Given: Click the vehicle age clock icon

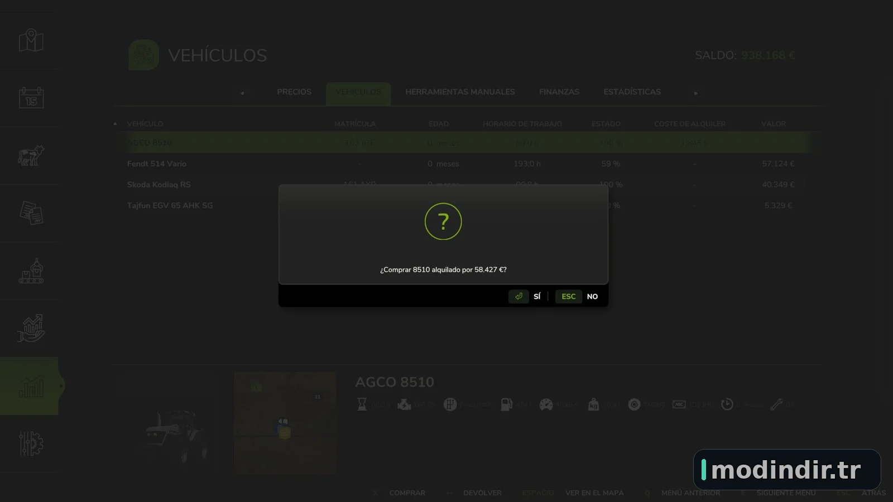Looking at the screenshot, I should [x=727, y=404].
